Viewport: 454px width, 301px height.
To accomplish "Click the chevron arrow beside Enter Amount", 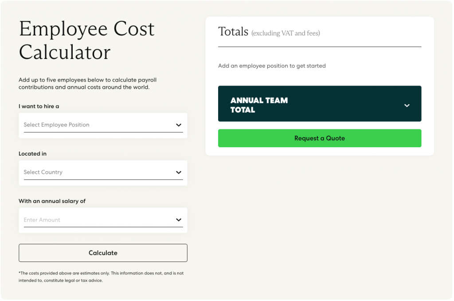I will point(179,220).
